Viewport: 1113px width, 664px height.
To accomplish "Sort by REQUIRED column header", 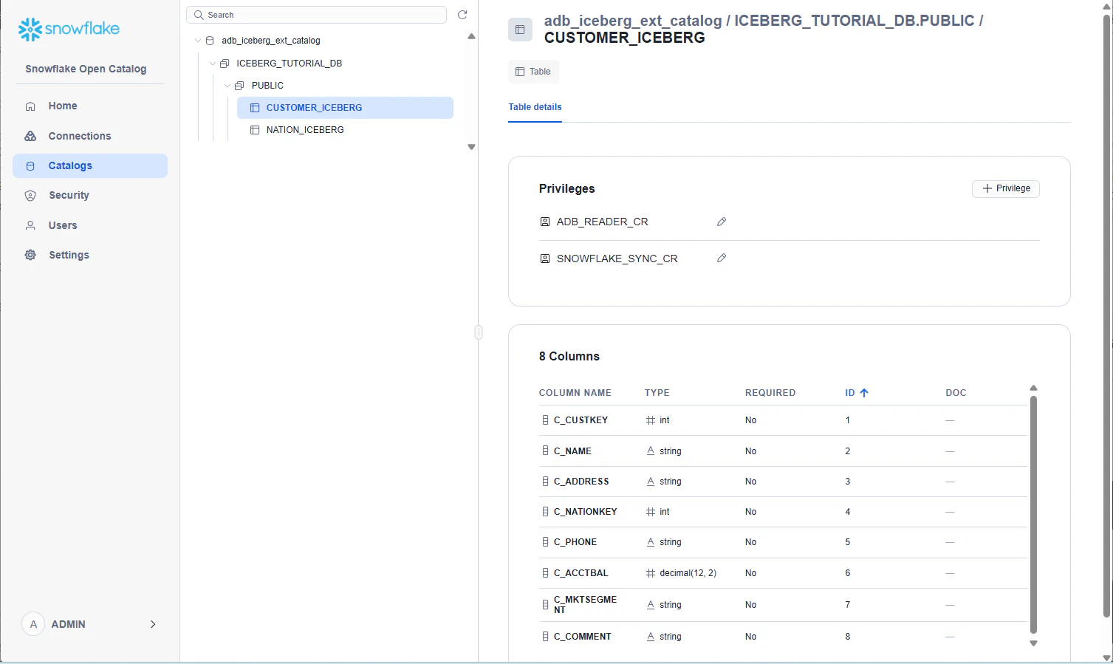I will click(770, 393).
